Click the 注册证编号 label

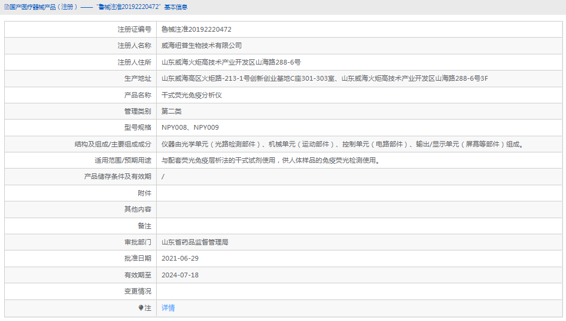pyautogui.click(x=134, y=29)
